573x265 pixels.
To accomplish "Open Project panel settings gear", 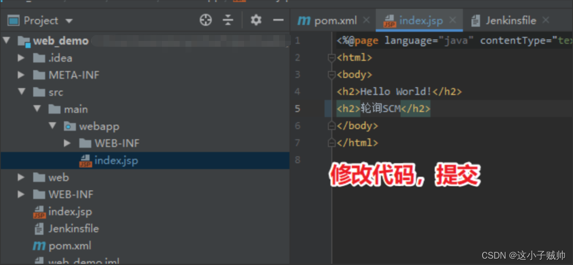I will [256, 20].
